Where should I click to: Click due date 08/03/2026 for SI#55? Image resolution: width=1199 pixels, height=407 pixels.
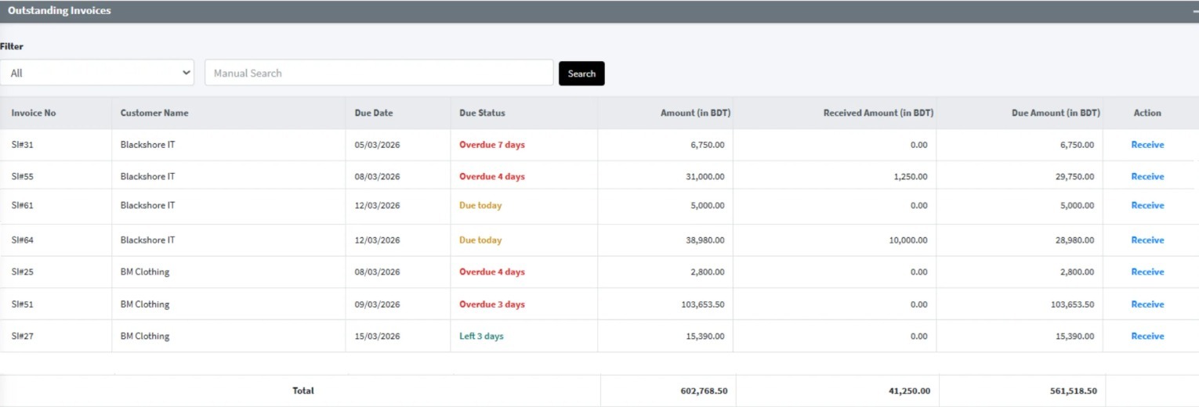pos(377,177)
